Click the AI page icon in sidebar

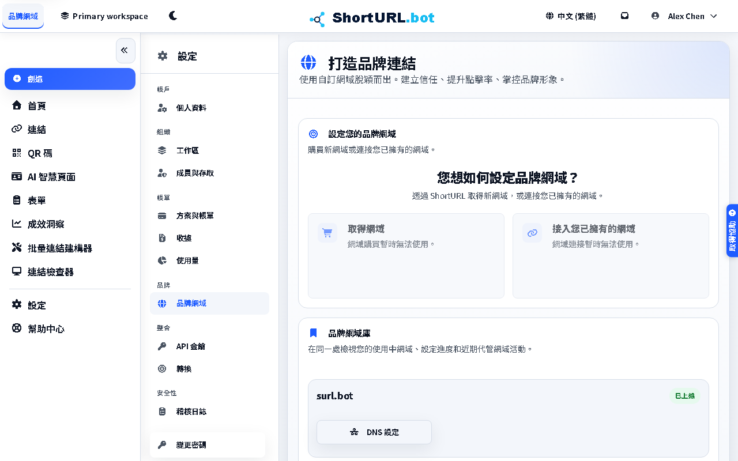point(17,177)
